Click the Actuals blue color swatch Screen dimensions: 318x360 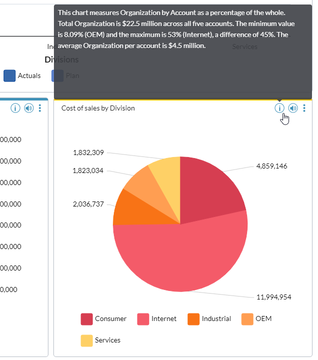(x=9, y=76)
